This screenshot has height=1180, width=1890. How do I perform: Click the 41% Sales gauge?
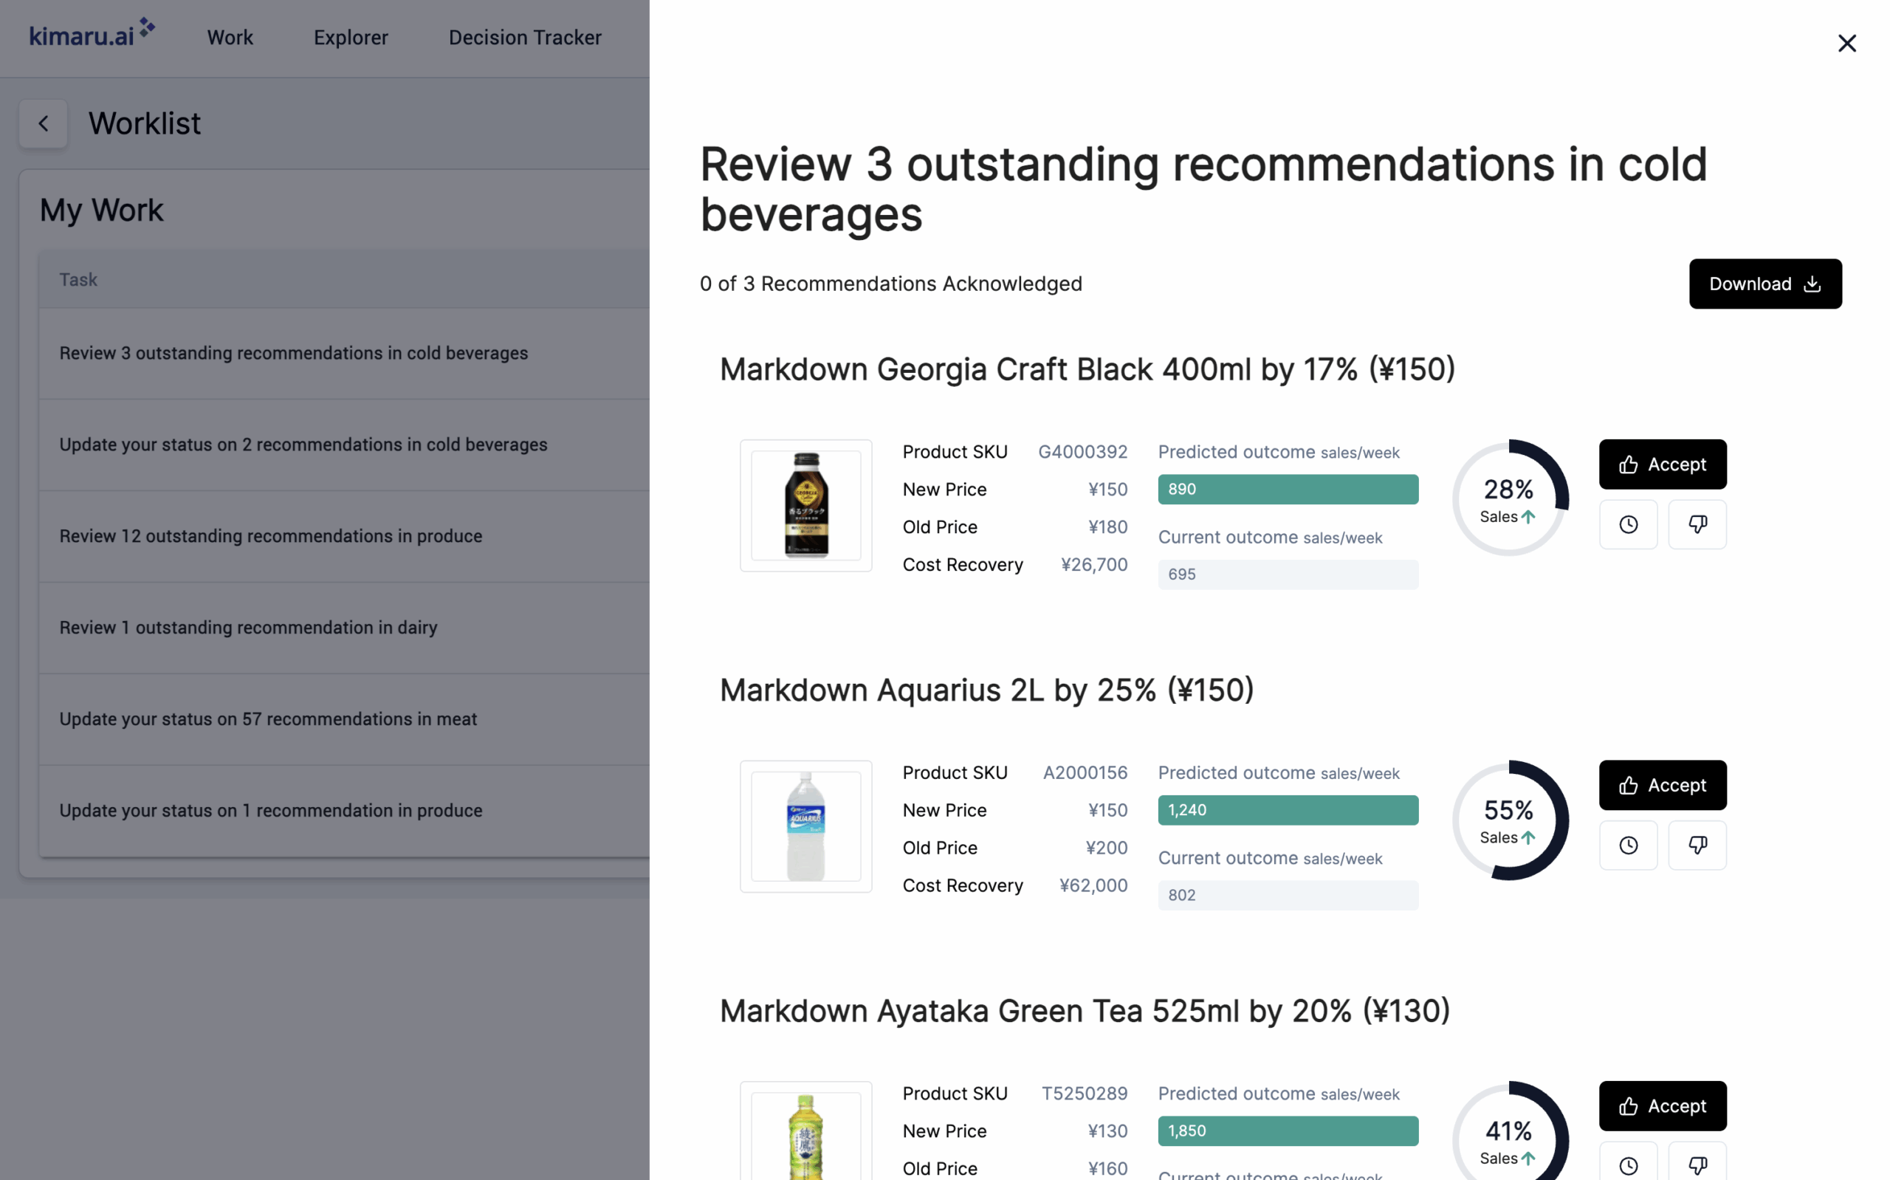[1508, 1131]
